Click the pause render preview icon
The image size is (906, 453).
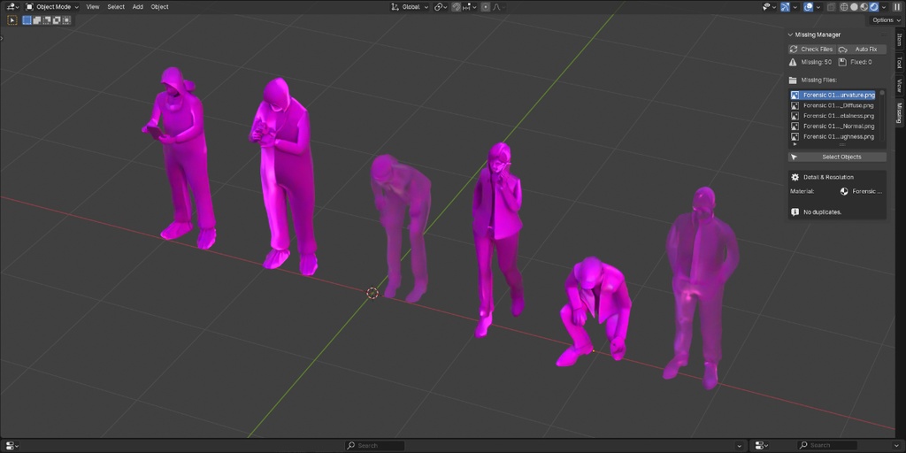[x=897, y=7]
